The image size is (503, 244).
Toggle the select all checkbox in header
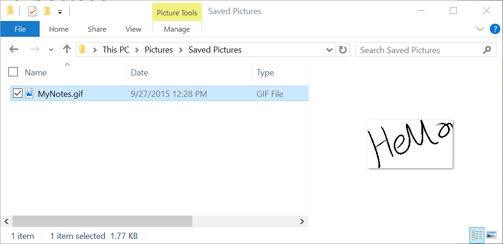[x=13, y=72]
